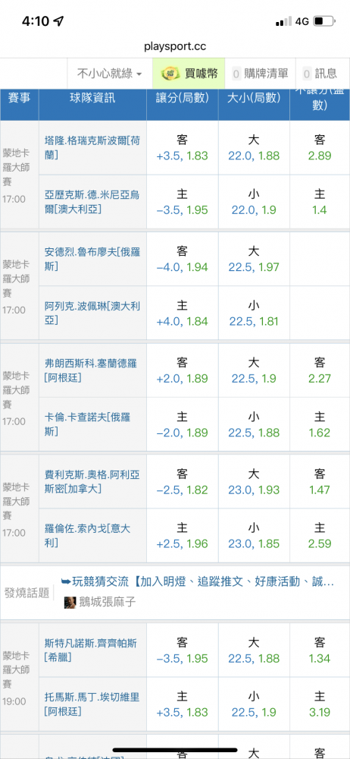Image resolution: width=350 pixels, height=759 pixels.
Task: Tap the location arrow beside the clock
Action: [x=59, y=20]
